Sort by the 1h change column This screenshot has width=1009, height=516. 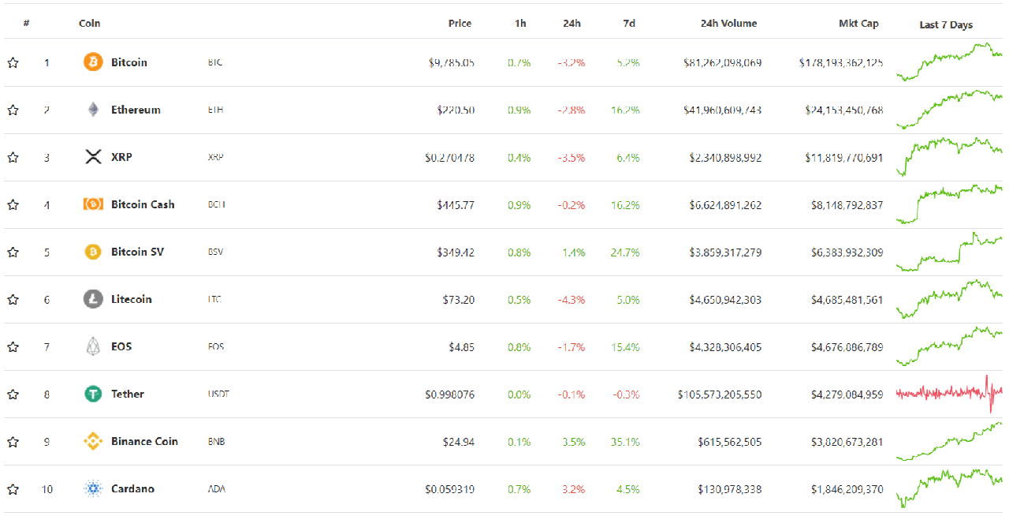520,23
